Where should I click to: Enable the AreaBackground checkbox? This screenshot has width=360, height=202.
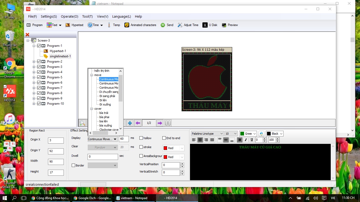click(141, 156)
